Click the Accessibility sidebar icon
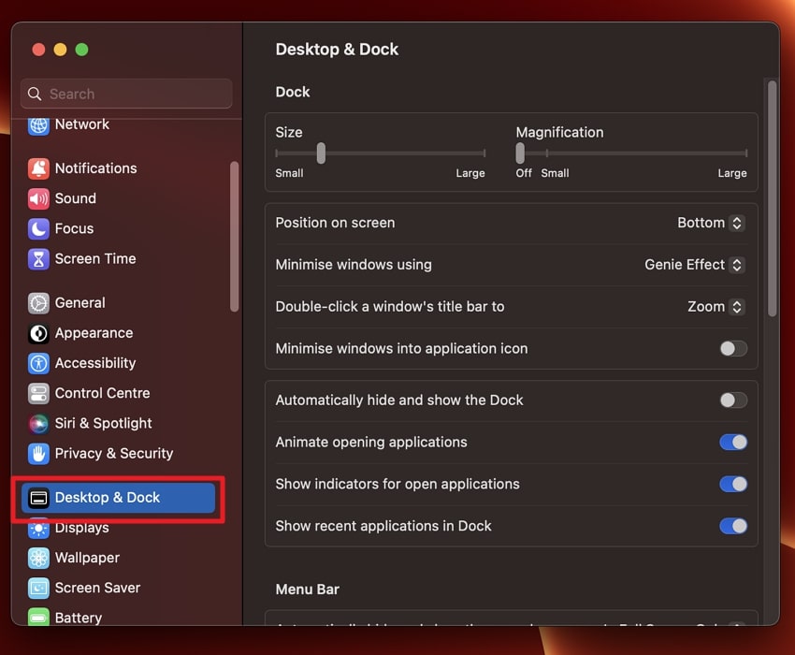Screen dimensions: 795x655 [x=38, y=363]
